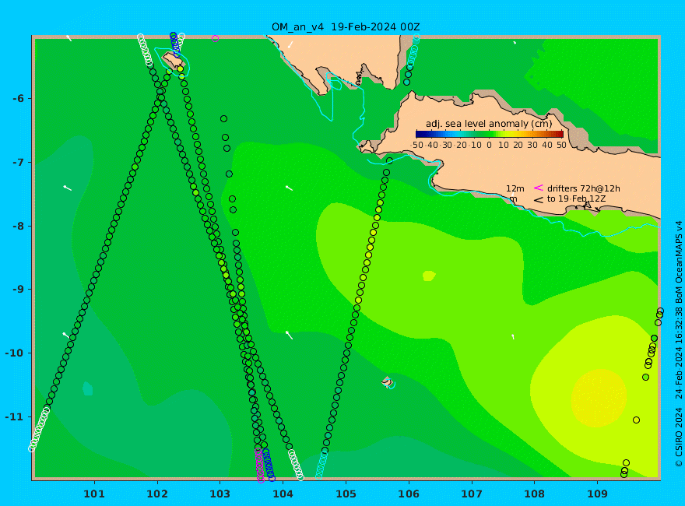Viewport: 685px width, 506px height.
Task: Click the latitude label '-11'
Action: tap(15, 416)
